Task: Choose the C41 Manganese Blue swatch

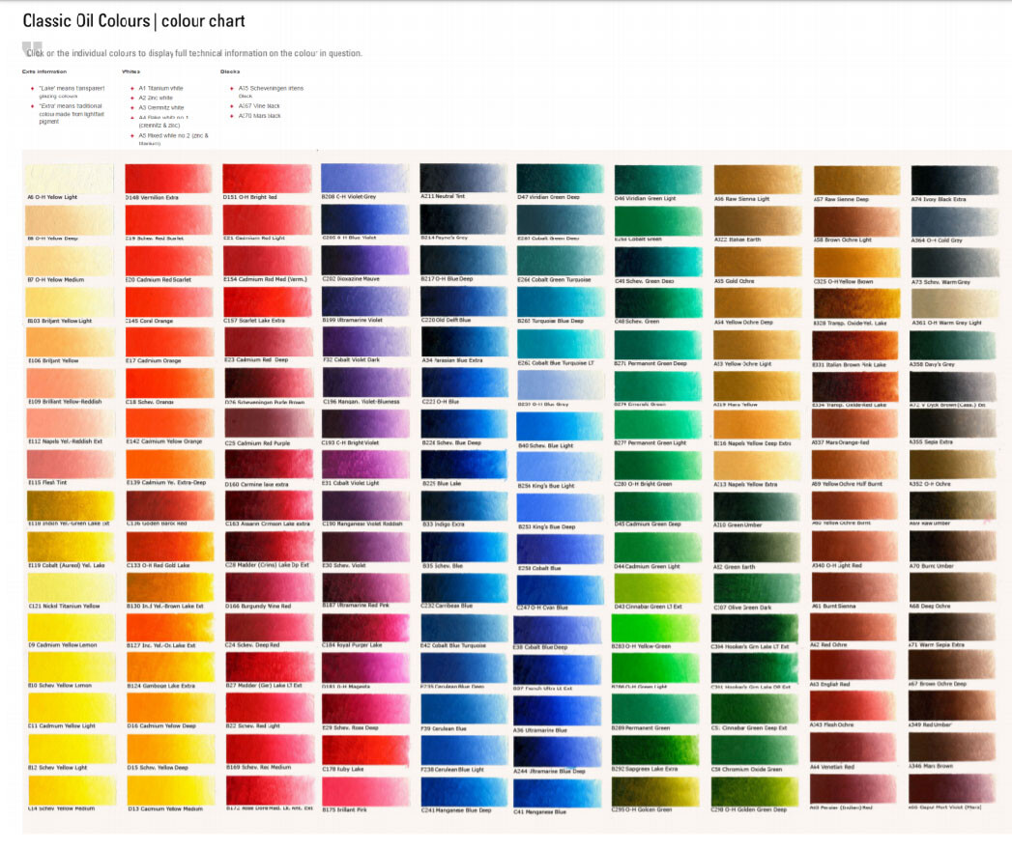Action: [x=558, y=793]
